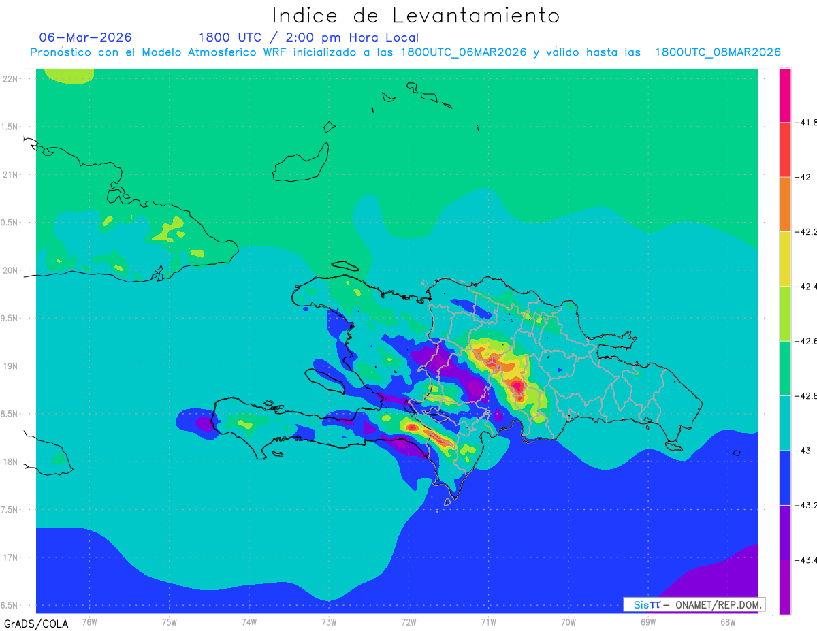Click the 71W longitude label
The width and height of the screenshot is (817, 631).
488,621
